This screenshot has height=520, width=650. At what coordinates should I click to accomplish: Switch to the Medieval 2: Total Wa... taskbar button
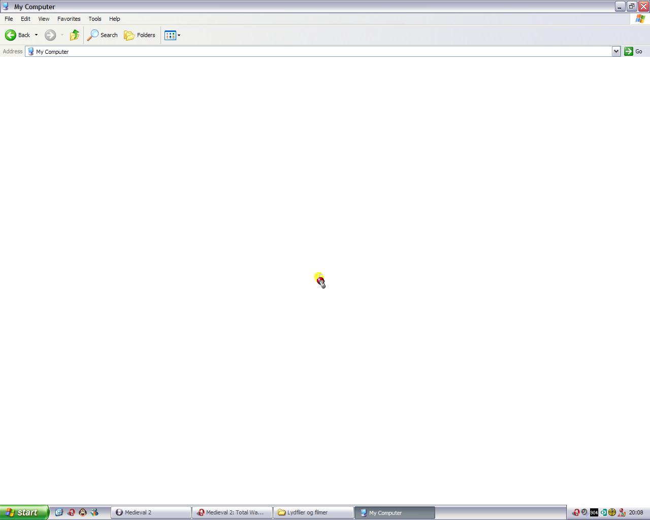pos(232,512)
